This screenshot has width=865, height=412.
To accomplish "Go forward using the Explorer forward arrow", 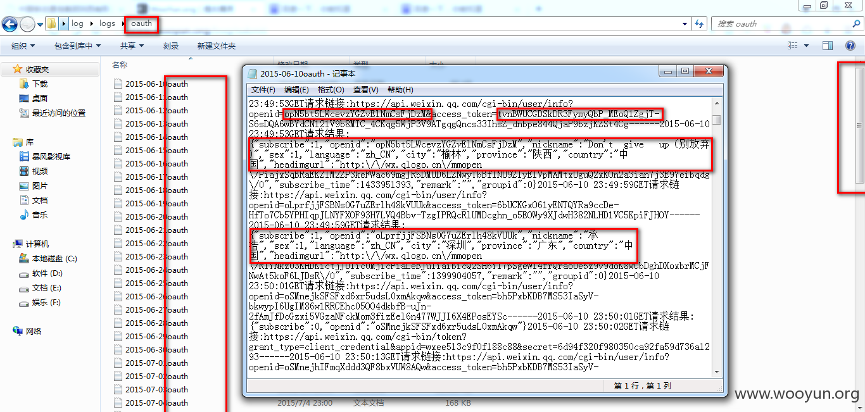I will point(27,24).
